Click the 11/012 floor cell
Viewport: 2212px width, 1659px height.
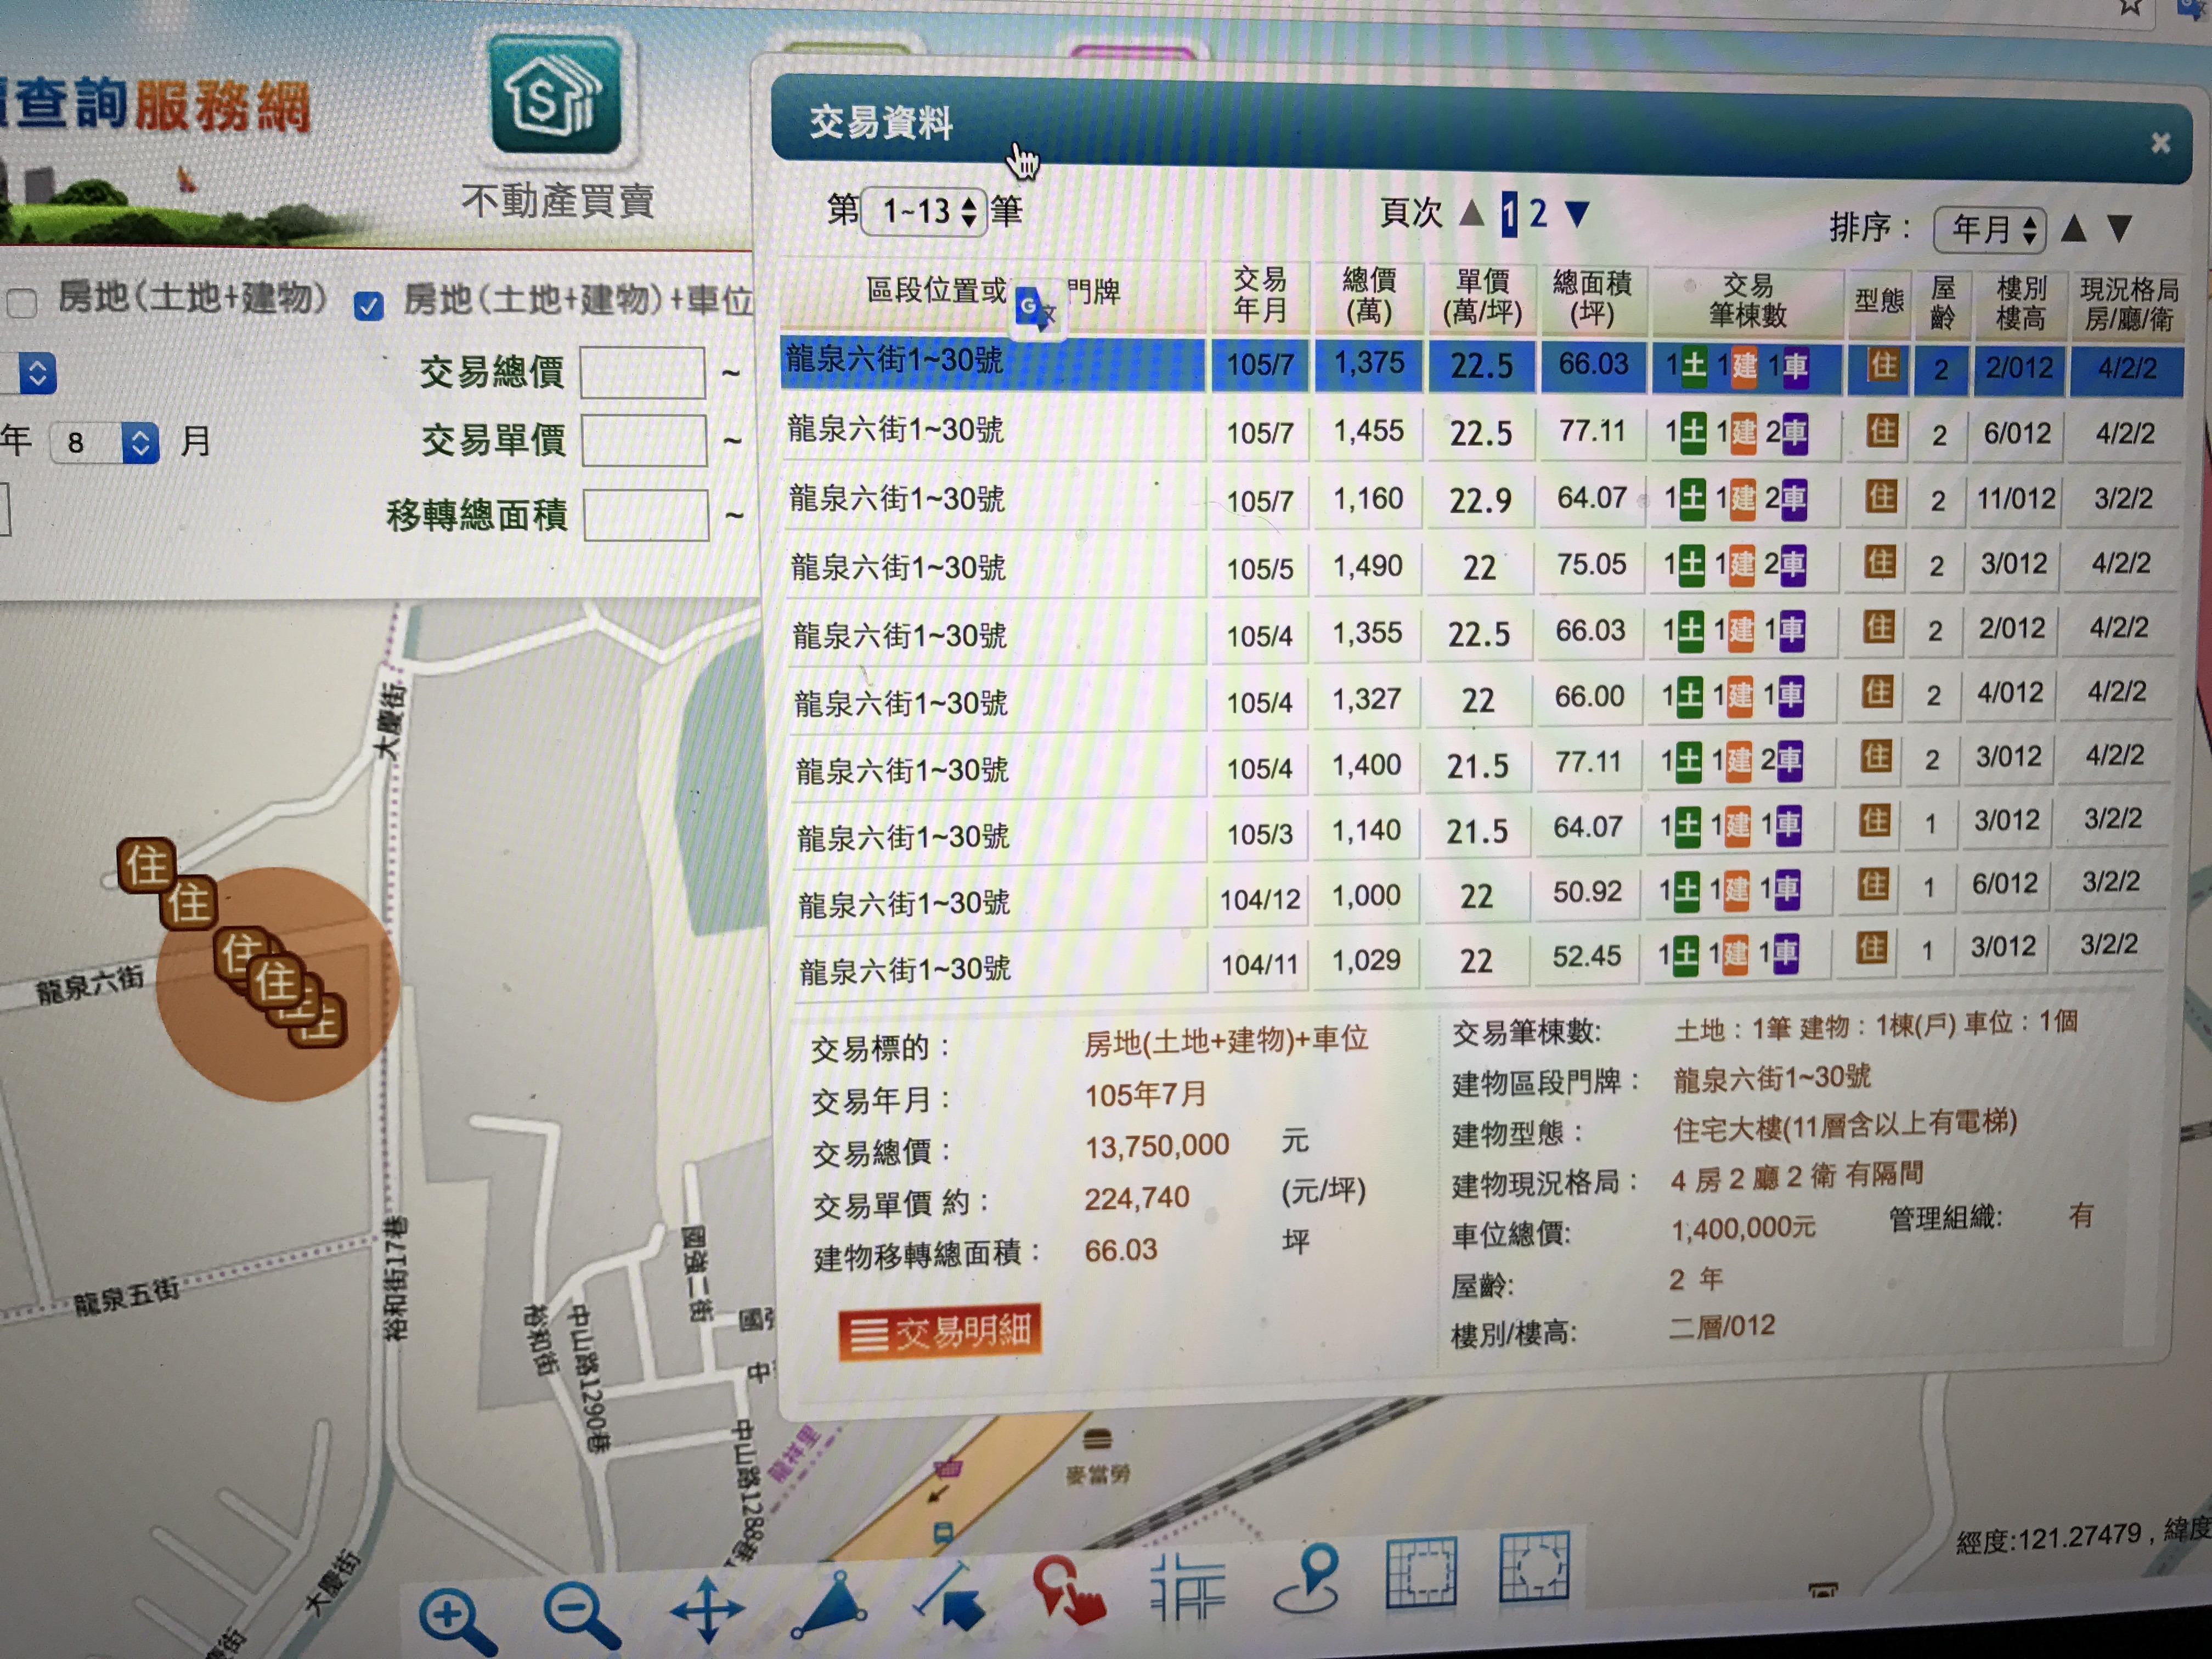click(x=2015, y=498)
